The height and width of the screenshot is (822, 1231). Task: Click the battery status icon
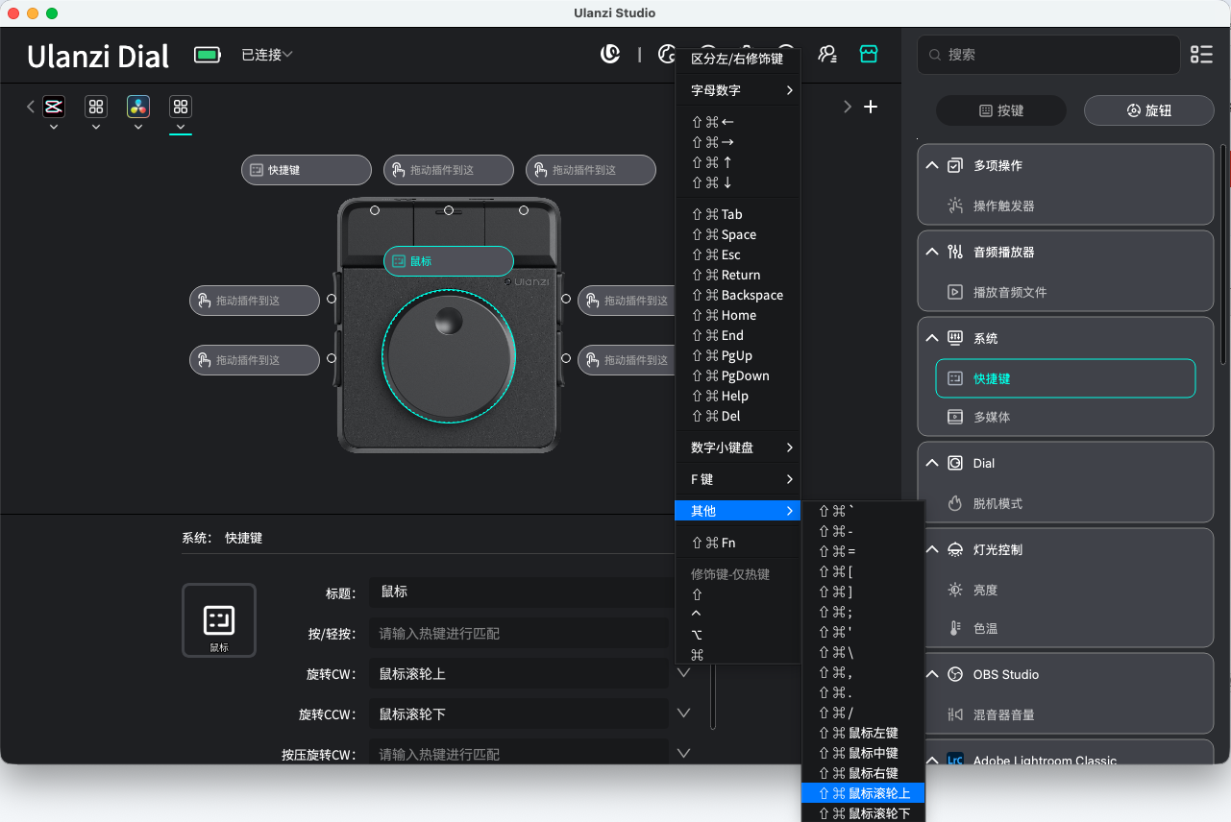coord(208,55)
